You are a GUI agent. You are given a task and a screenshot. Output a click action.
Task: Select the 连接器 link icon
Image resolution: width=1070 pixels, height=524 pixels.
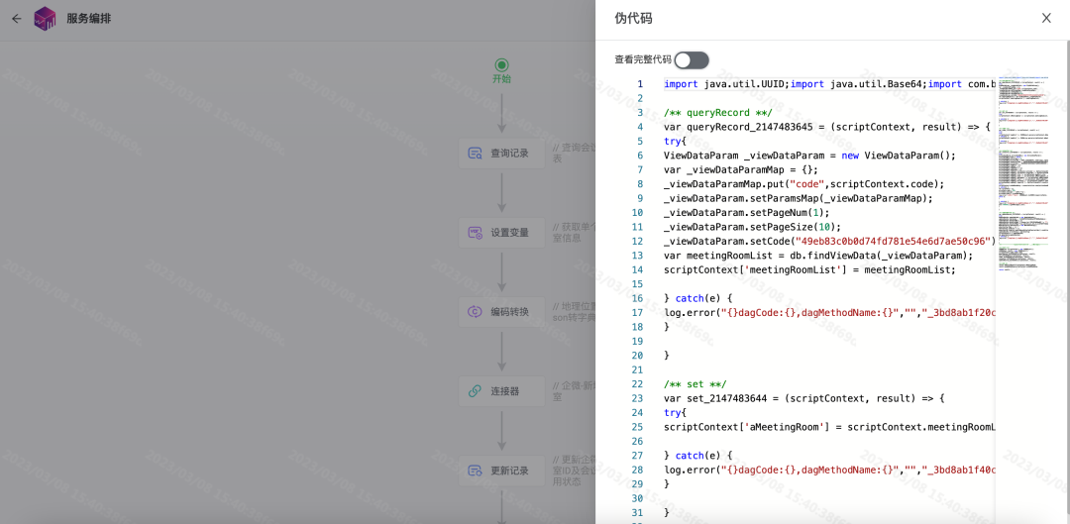click(475, 391)
